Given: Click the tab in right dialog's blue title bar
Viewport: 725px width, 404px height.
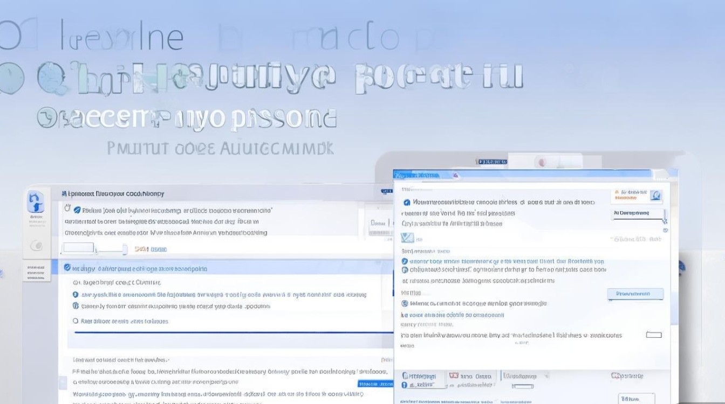Looking at the screenshot, I should pos(418,175).
